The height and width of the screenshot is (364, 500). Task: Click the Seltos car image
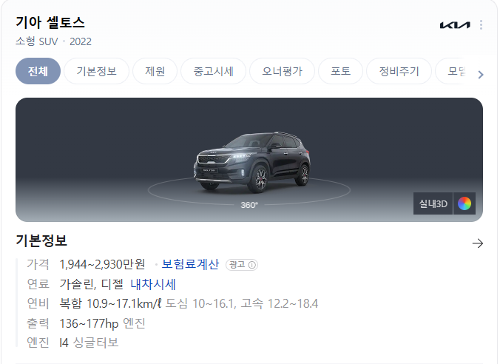point(251,162)
